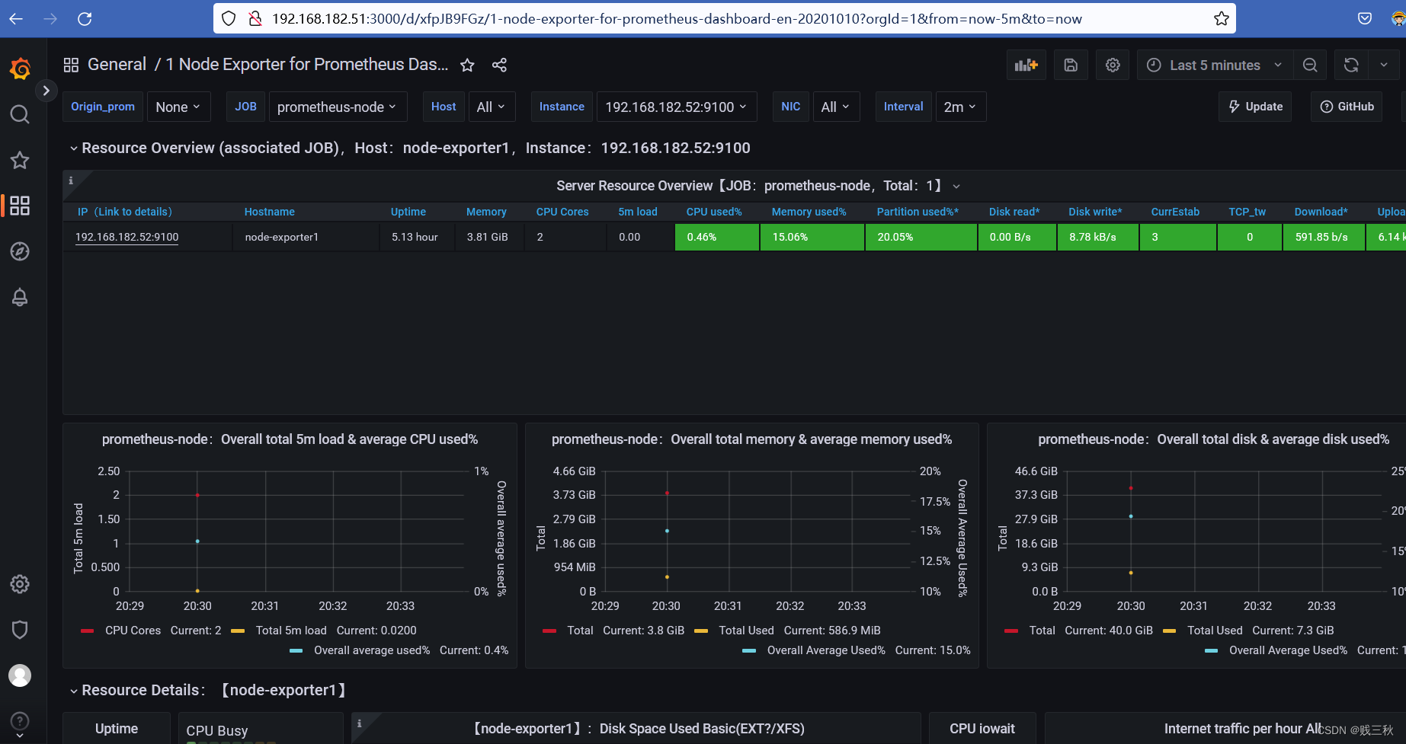Open the Alerting bell icon
This screenshot has height=744, width=1406.
(20, 297)
